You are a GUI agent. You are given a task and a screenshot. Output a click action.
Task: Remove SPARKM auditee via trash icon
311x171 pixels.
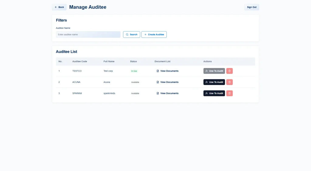pyautogui.click(x=229, y=93)
